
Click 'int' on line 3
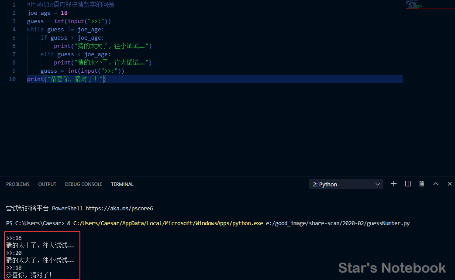[59, 21]
